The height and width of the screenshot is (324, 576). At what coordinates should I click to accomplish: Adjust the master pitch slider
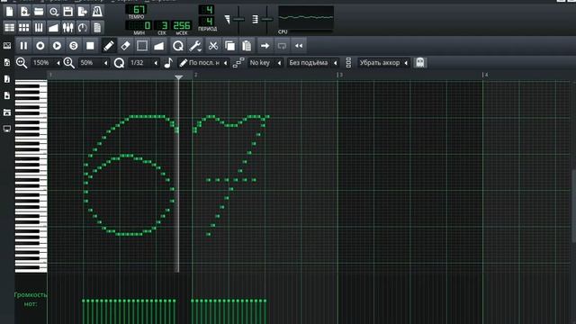267,19
